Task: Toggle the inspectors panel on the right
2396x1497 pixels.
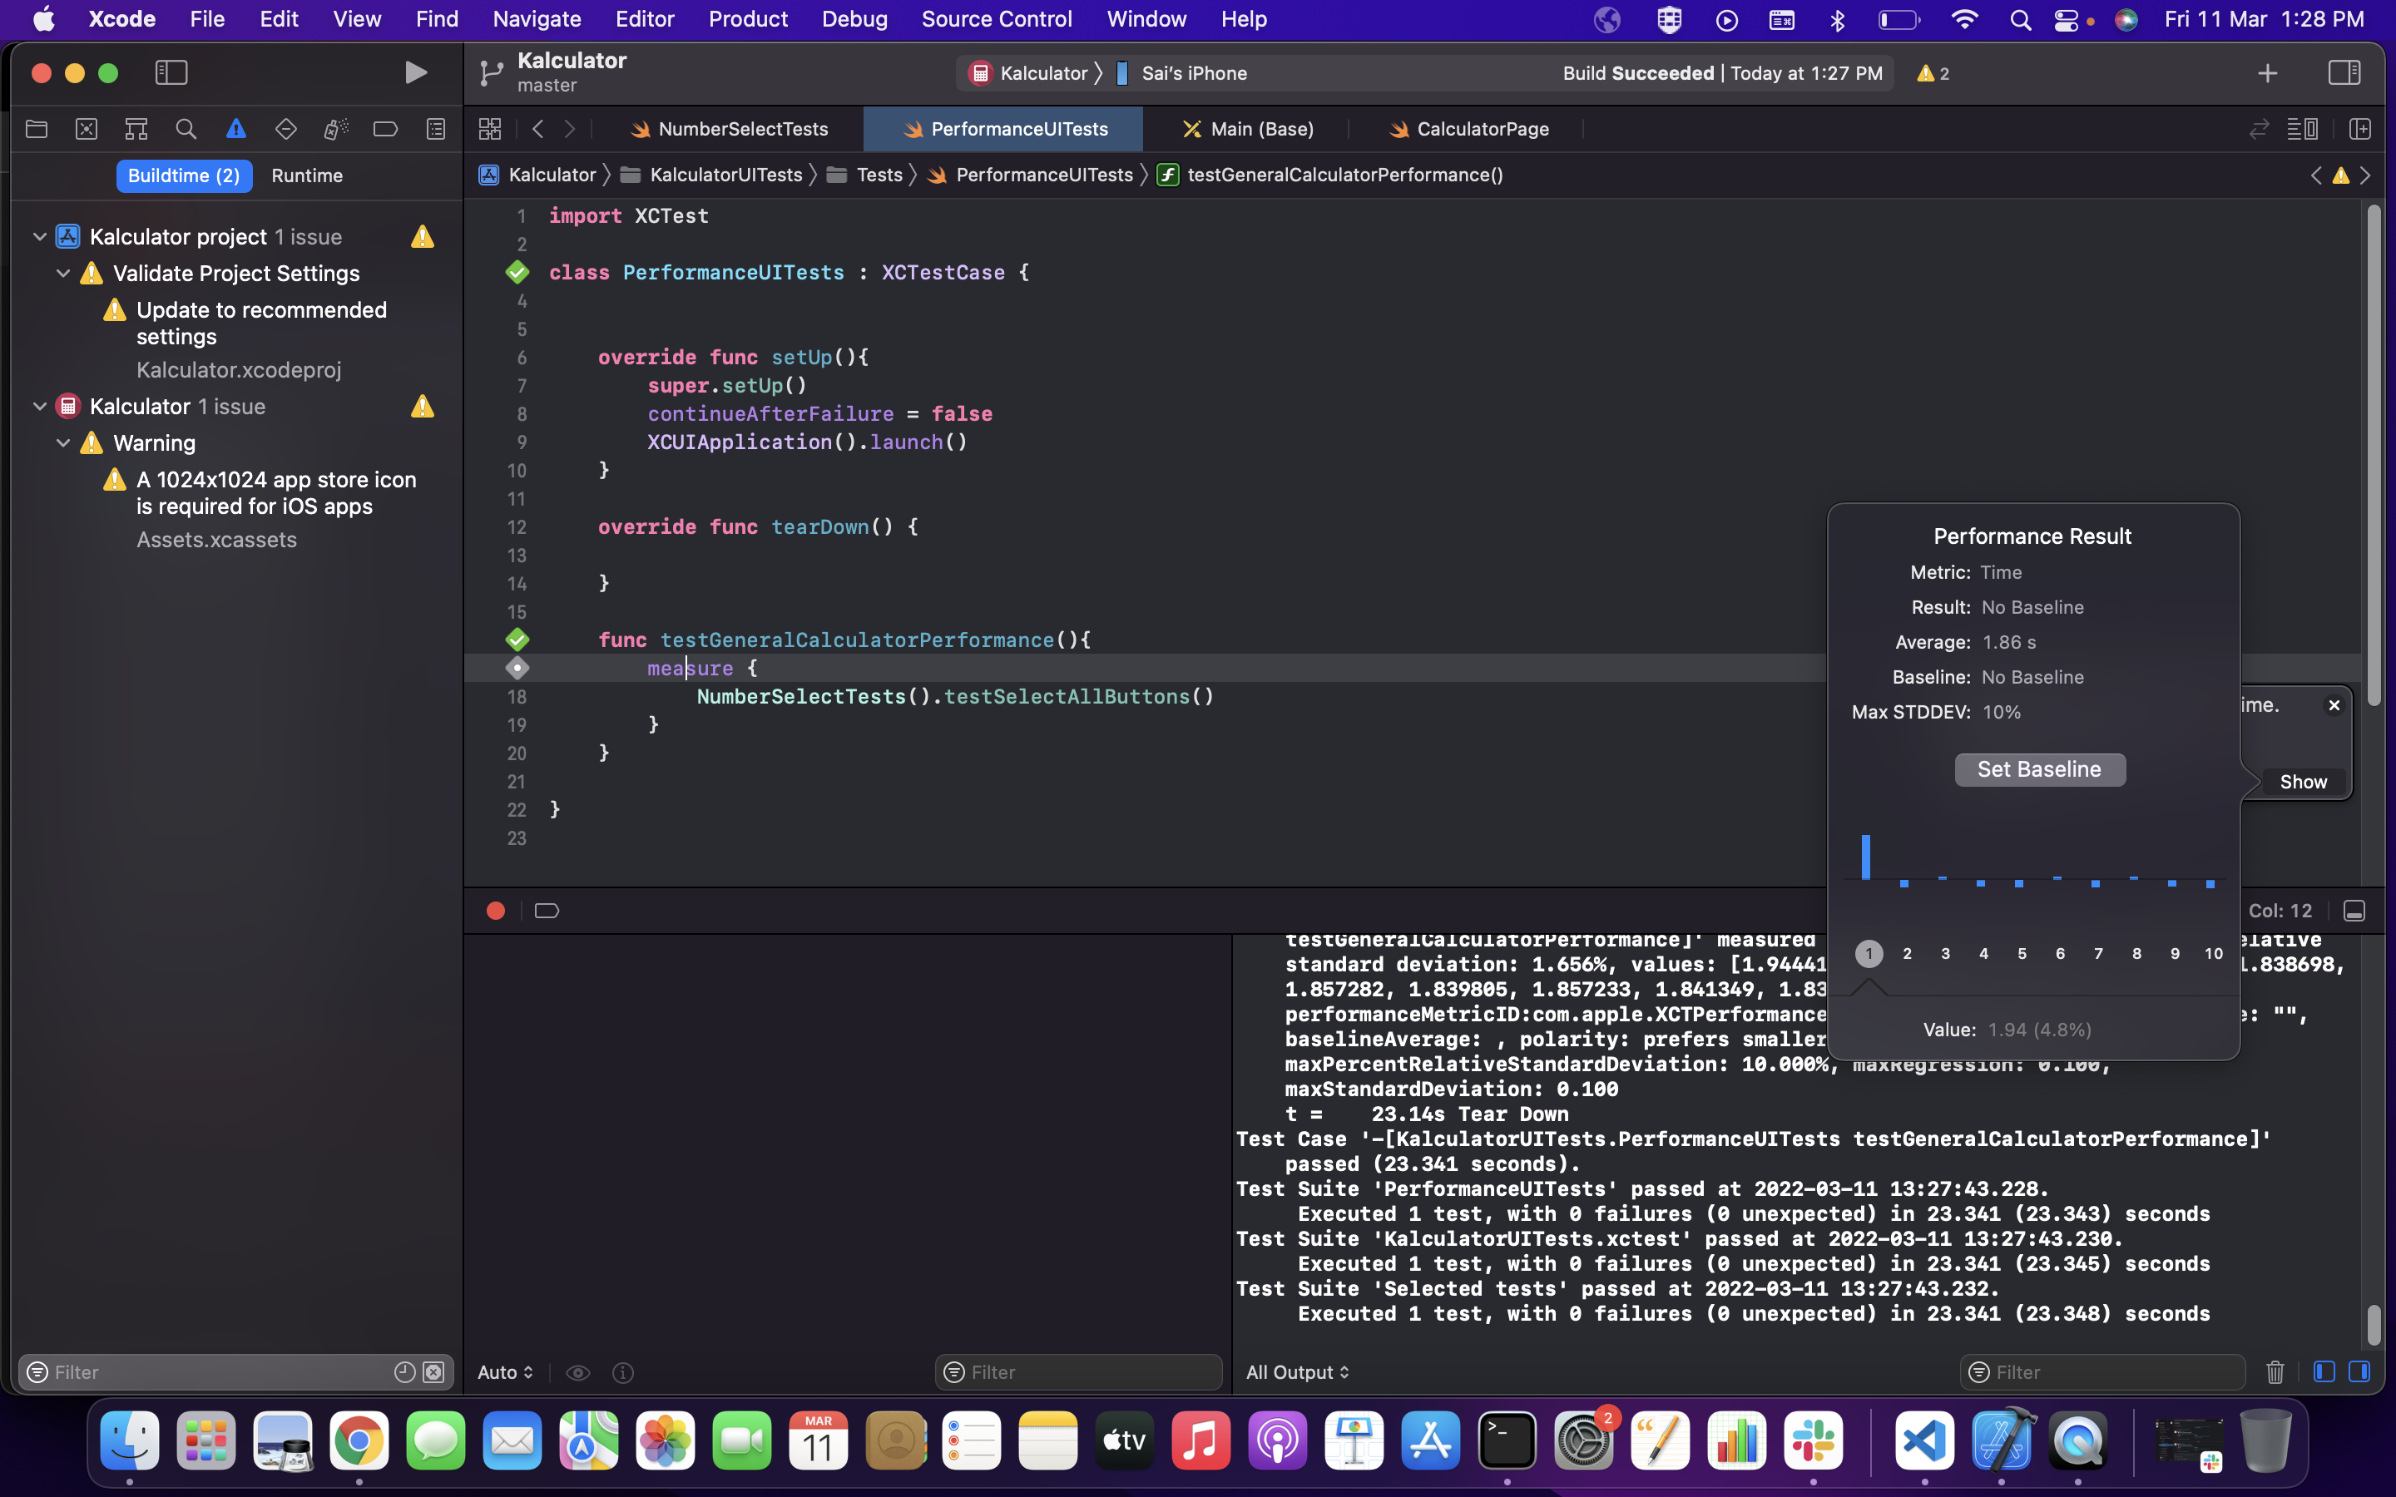Action: pyautogui.click(x=2344, y=72)
